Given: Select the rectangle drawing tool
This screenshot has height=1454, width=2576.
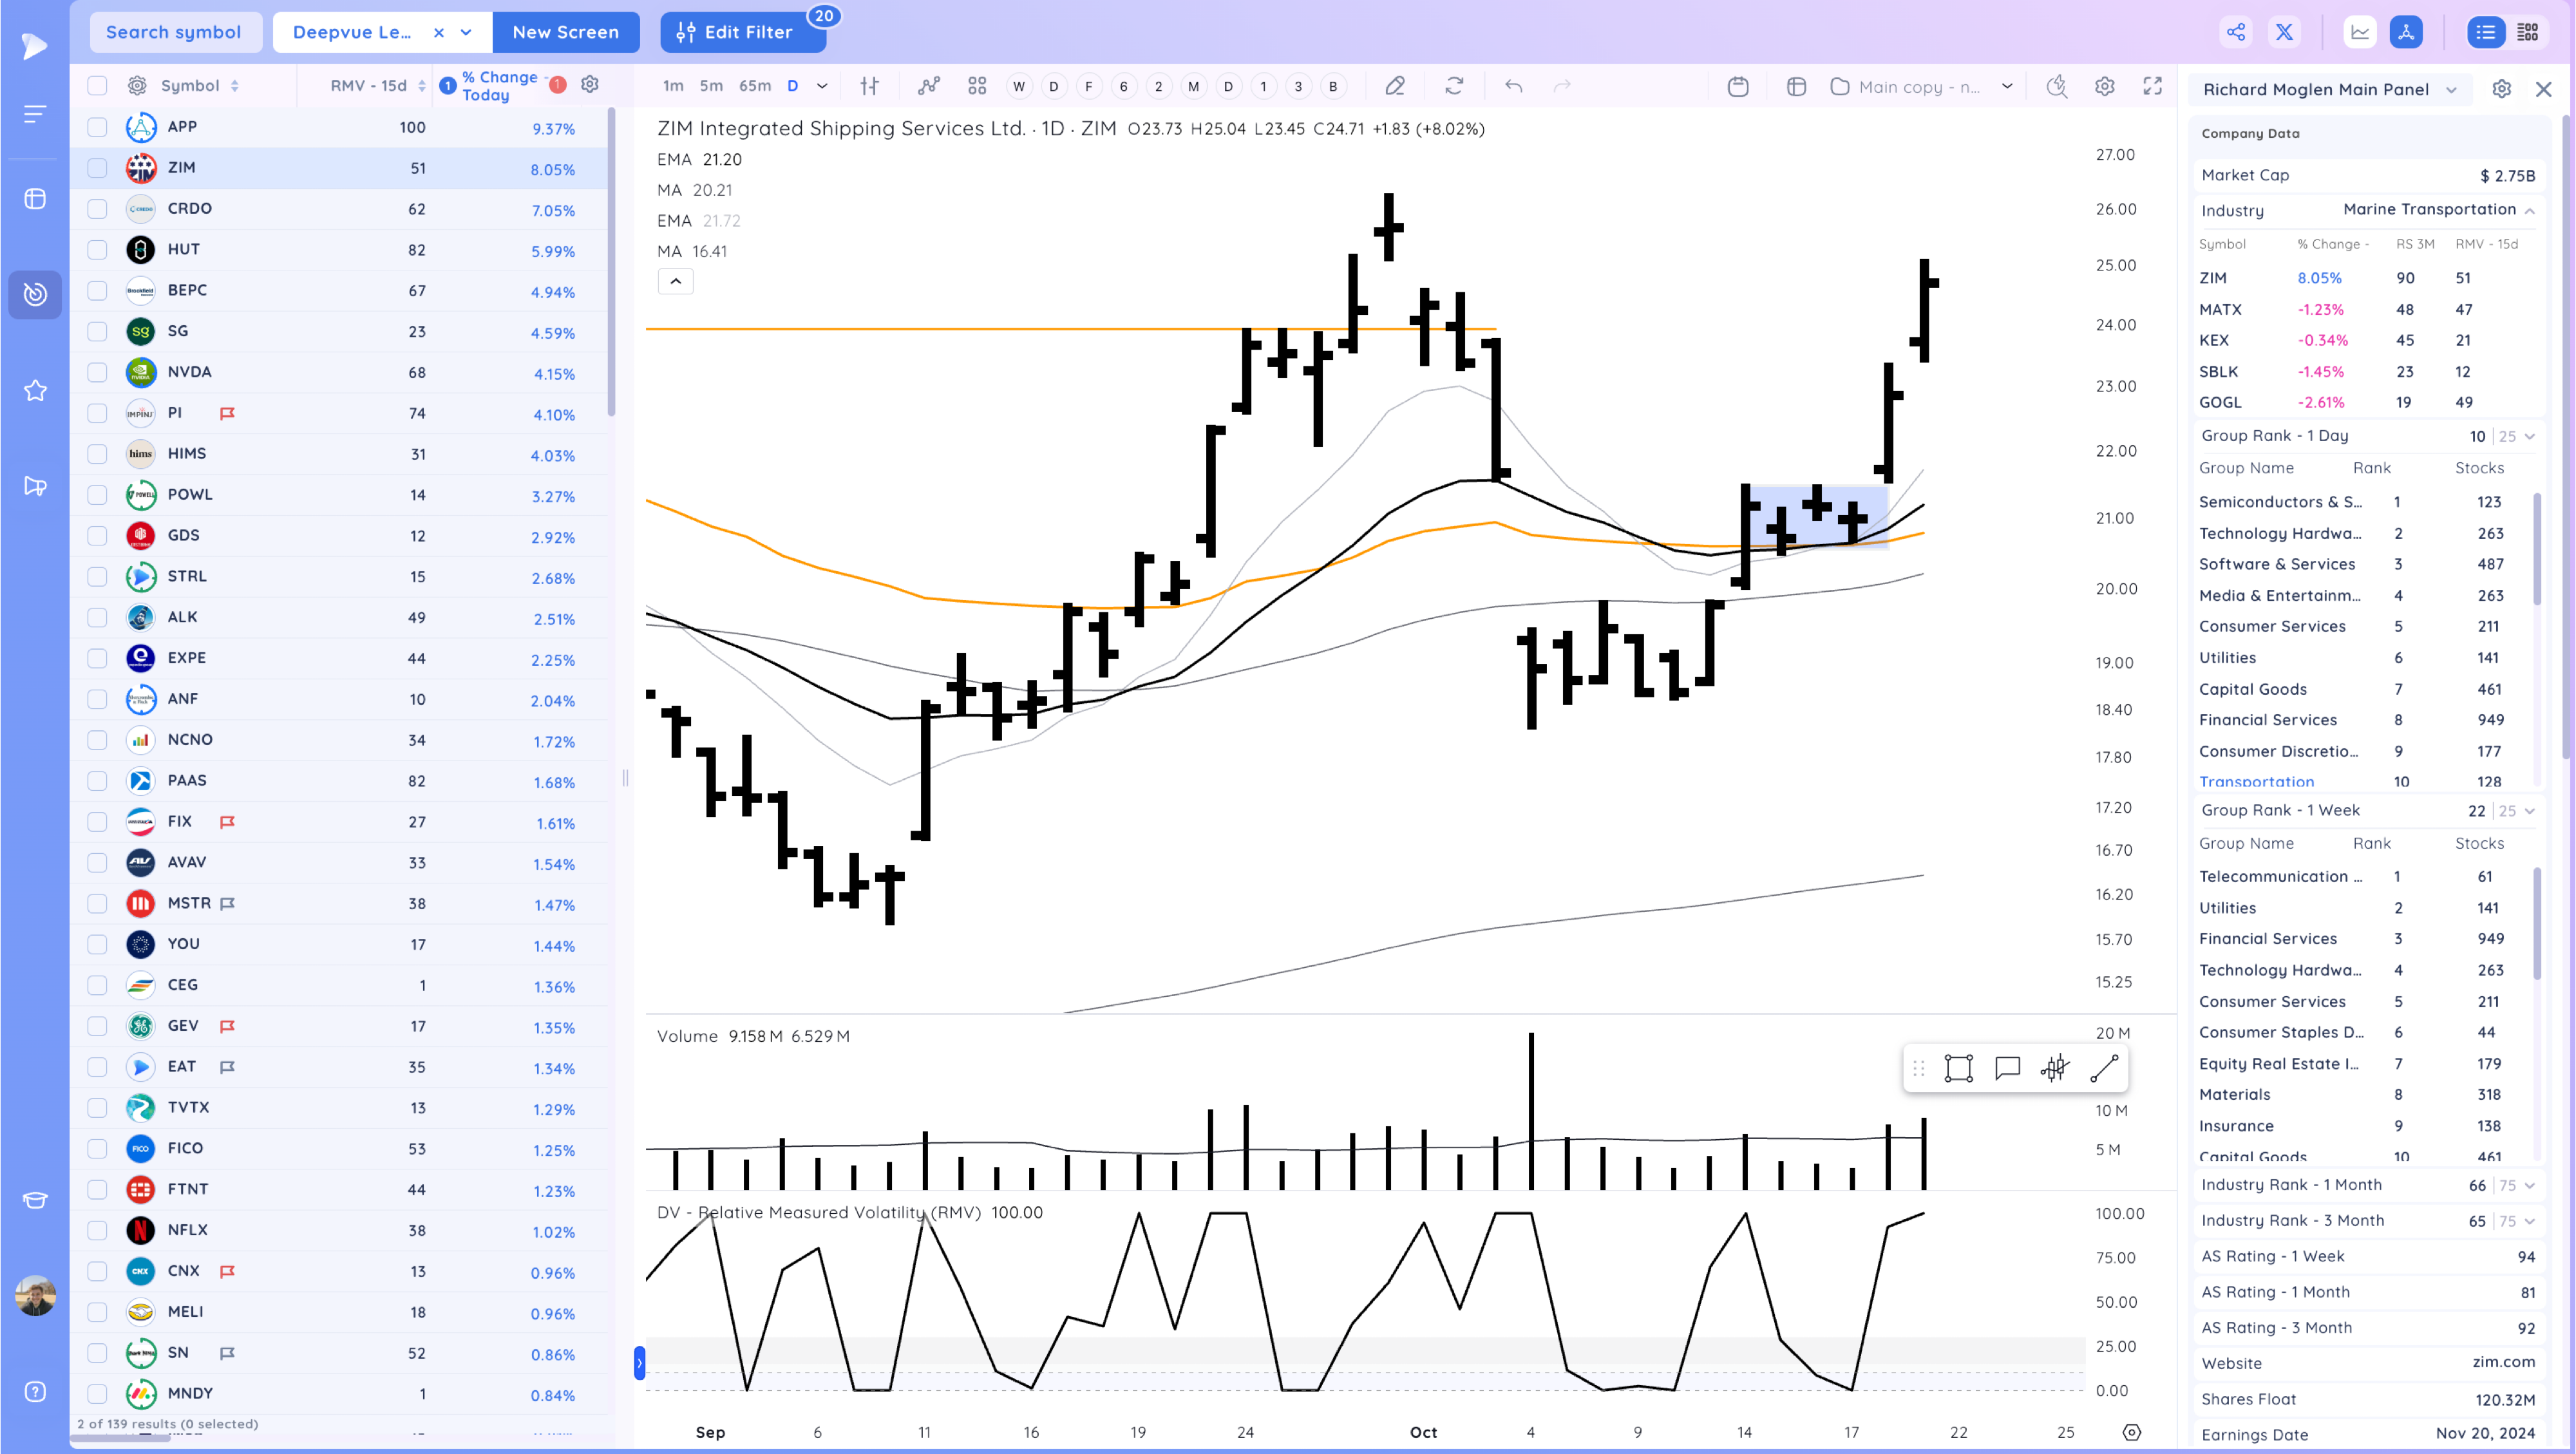Looking at the screenshot, I should tap(1958, 1068).
